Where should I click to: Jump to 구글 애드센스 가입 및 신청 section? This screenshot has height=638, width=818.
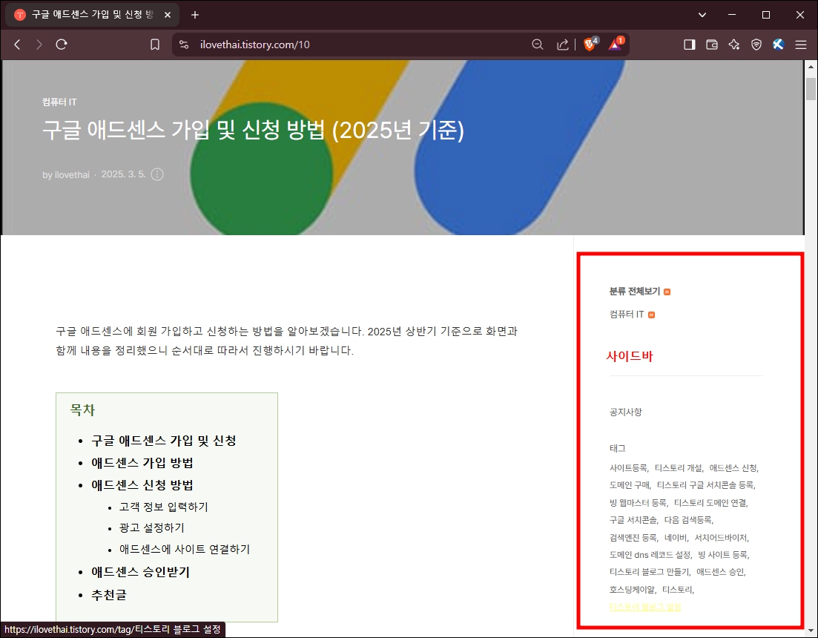coord(164,441)
